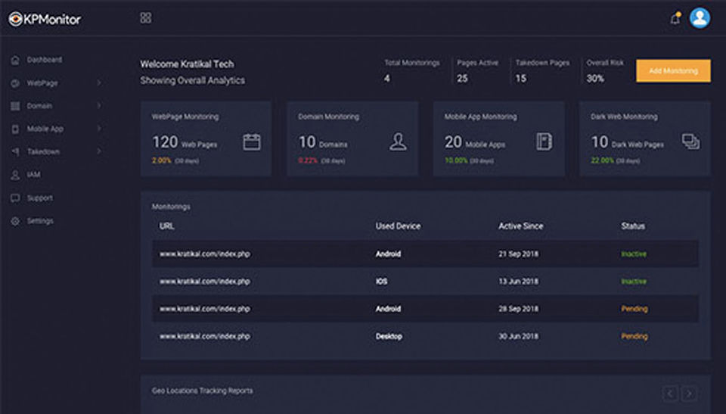Screen dimensions: 726x414
Task: Click the Overall Risk stat
Action: (x=605, y=70)
